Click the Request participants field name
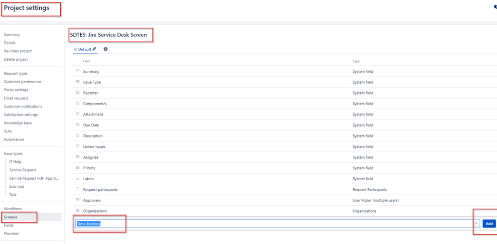This screenshot has height=244, width=497. coord(101,190)
